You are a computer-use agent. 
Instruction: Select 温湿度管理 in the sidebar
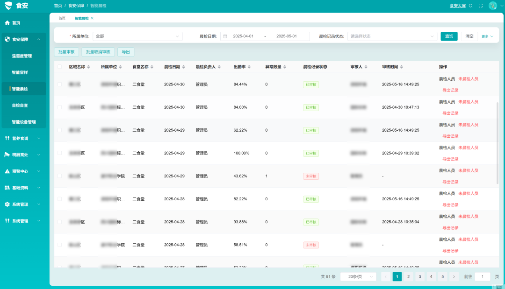(22, 56)
